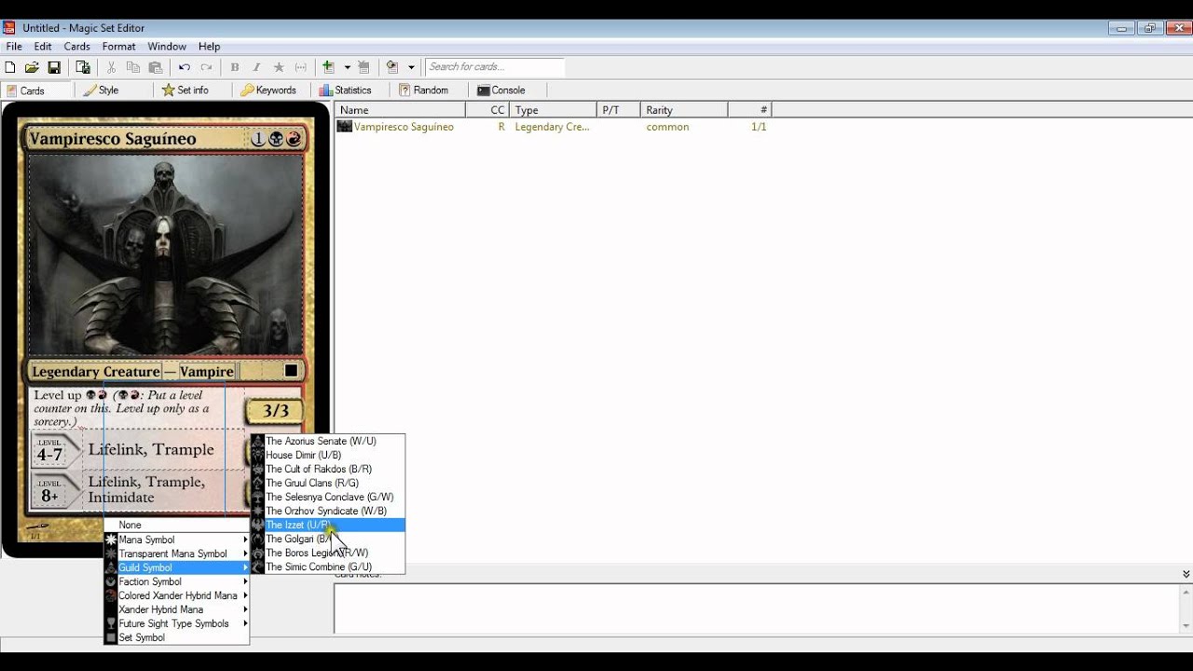
Task: Sort card list by CC column
Action: [x=487, y=110]
